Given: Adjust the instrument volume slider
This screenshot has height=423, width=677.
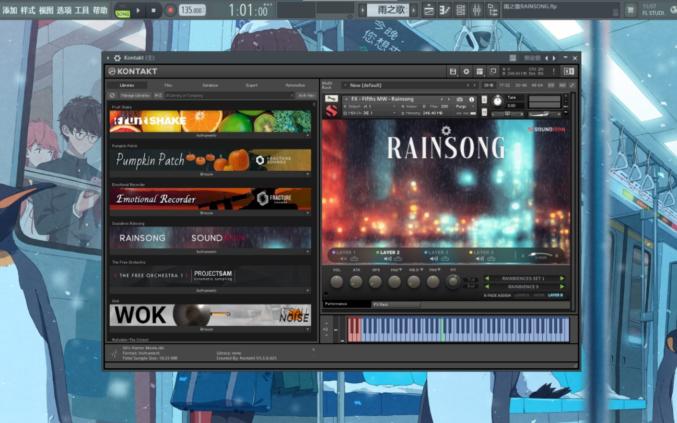Looking at the screenshot, I should (x=545, y=113).
